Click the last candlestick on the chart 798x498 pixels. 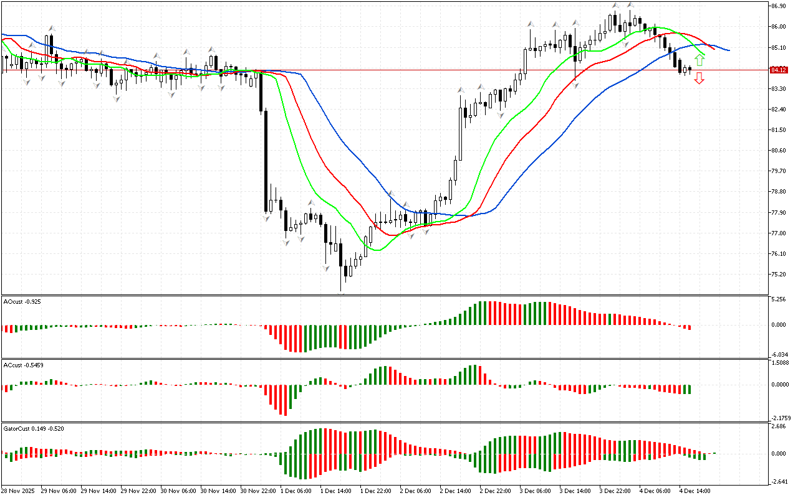click(x=690, y=69)
